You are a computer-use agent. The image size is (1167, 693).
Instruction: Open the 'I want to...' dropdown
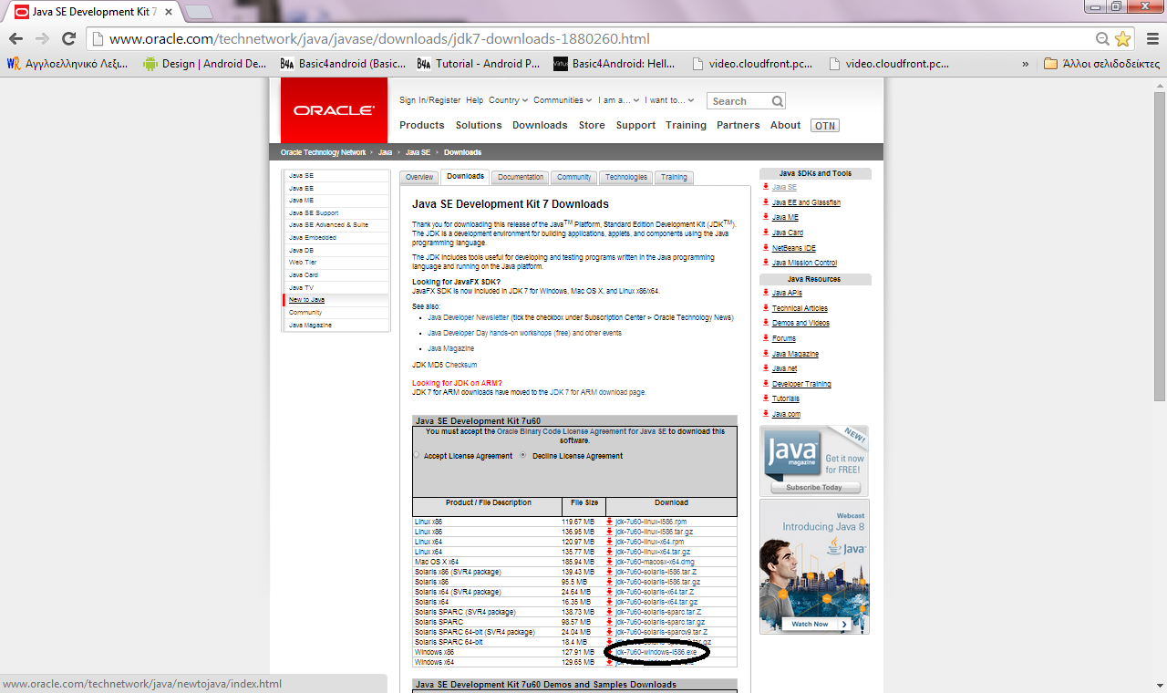click(x=669, y=100)
